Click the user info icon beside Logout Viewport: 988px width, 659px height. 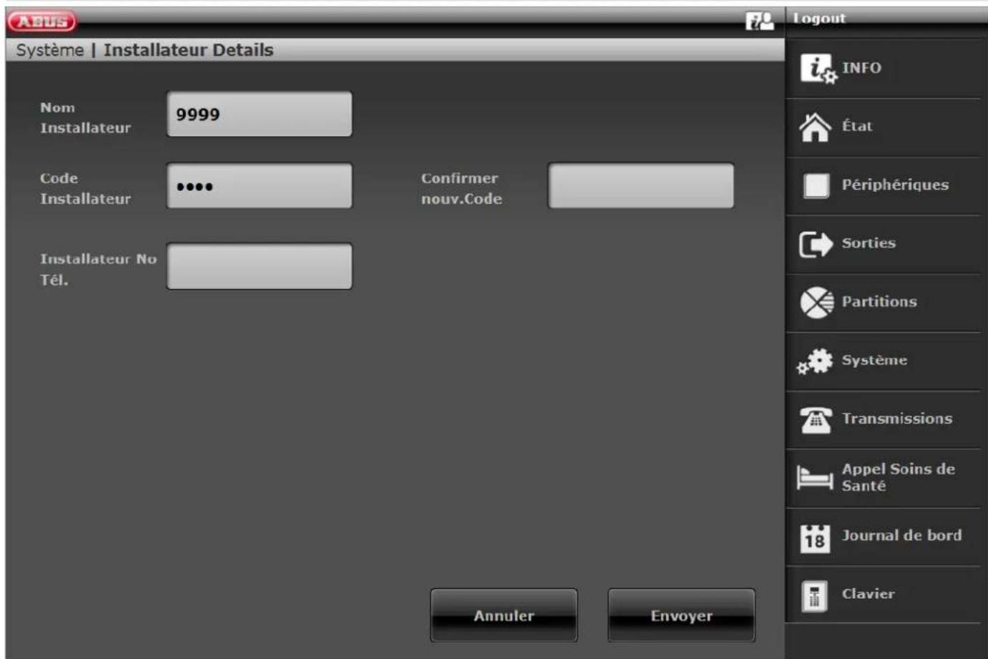(x=759, y=21)
